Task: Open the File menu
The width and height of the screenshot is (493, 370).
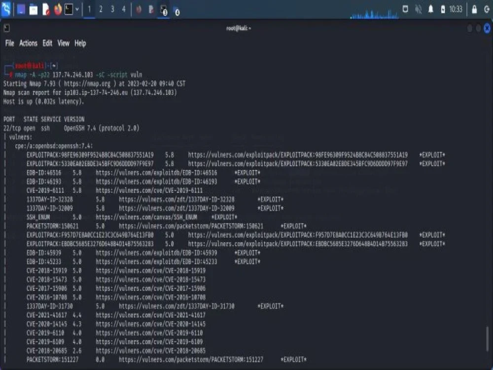Action: click(9, 43)
